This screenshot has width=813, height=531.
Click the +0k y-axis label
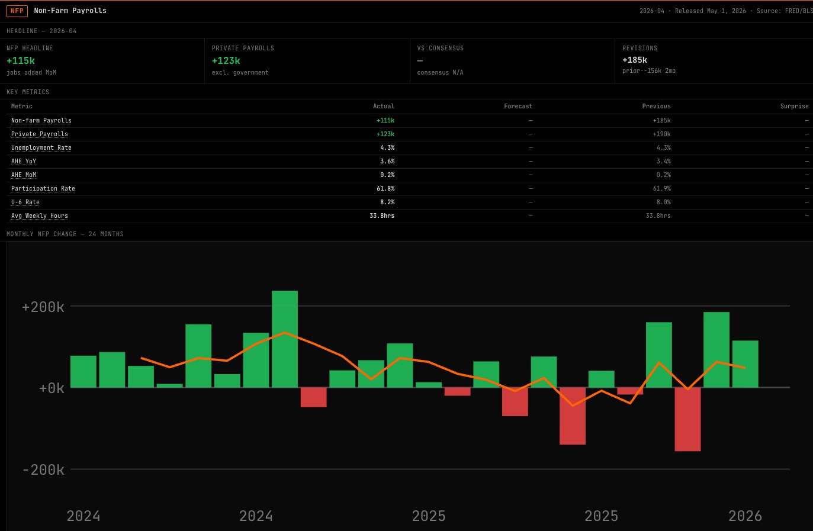point(52,388)
